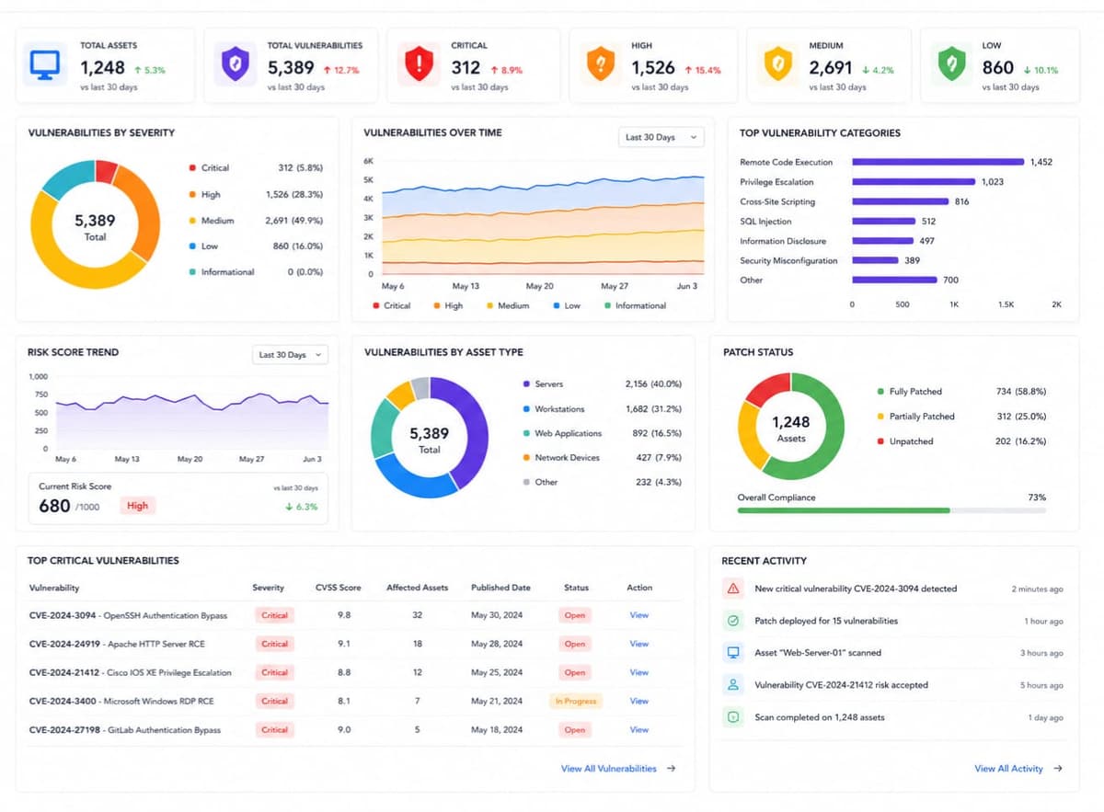
Task: Click the user icon for risk accepted activity
Action: point(733,685)
